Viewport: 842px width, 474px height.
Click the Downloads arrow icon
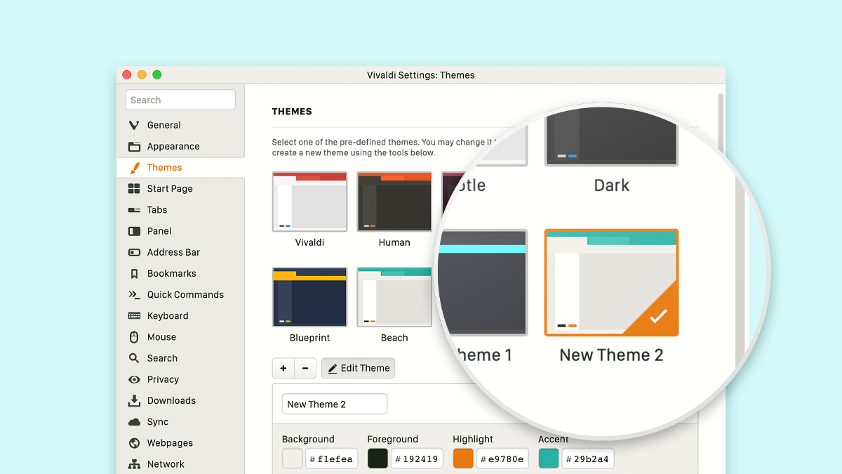pos(134,401)
